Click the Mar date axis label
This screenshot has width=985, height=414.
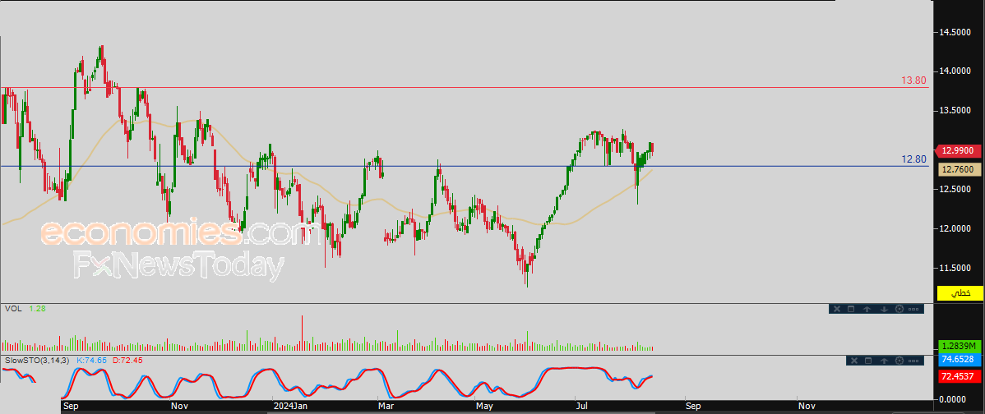click(385, 407)
